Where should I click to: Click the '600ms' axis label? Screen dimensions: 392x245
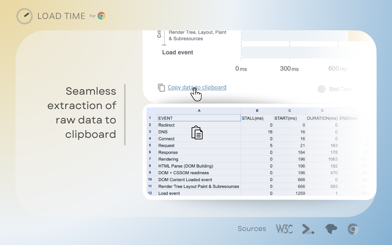coord(337,69)
